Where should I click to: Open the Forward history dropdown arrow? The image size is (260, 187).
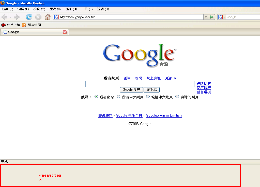pos(23,17)
